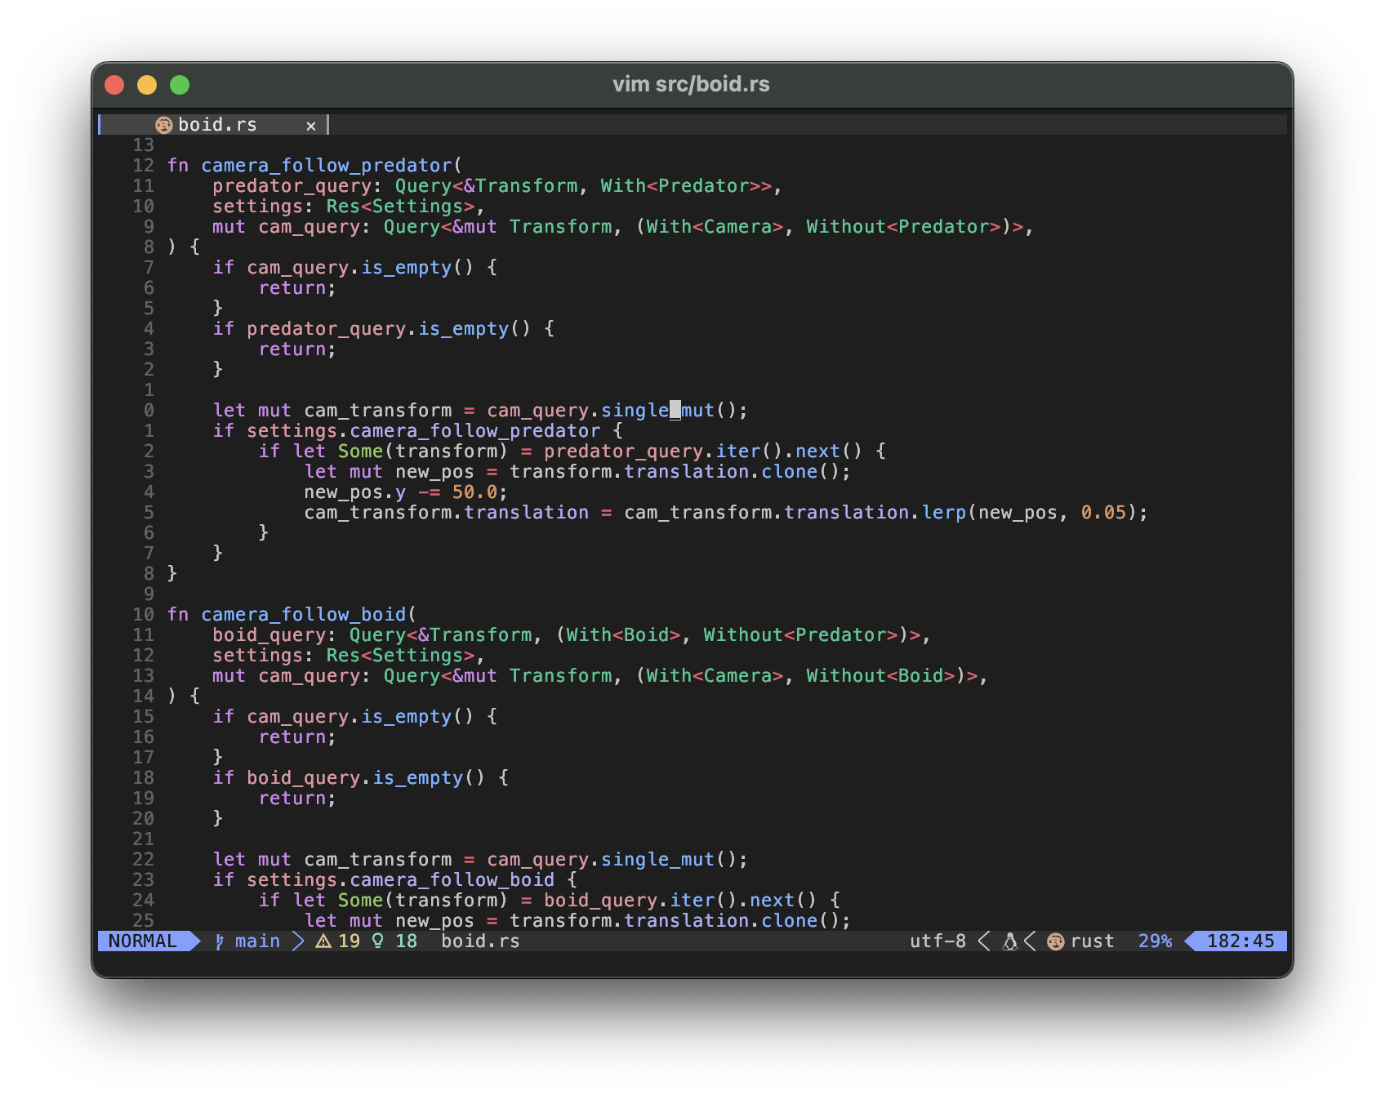Click line number 22 in gutter
1385x1099 pixels.
pyautogui.click(x=143, y=860)
